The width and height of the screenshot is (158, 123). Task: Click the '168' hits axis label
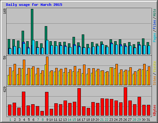[x=5, y=11]
